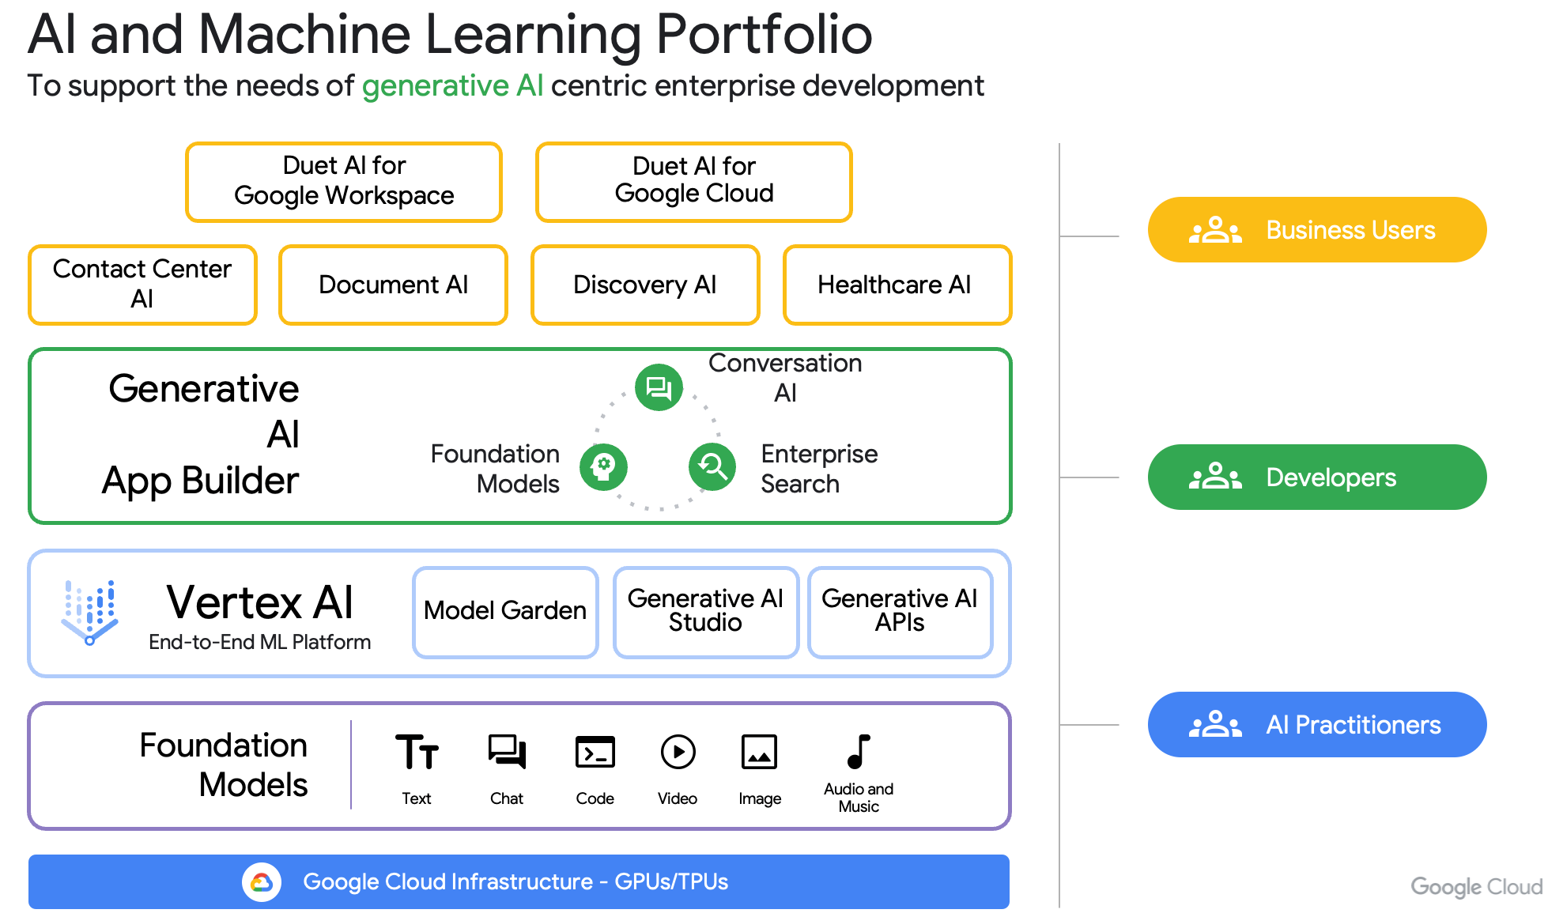Select the Code terminal icon

tap(595, 752)
